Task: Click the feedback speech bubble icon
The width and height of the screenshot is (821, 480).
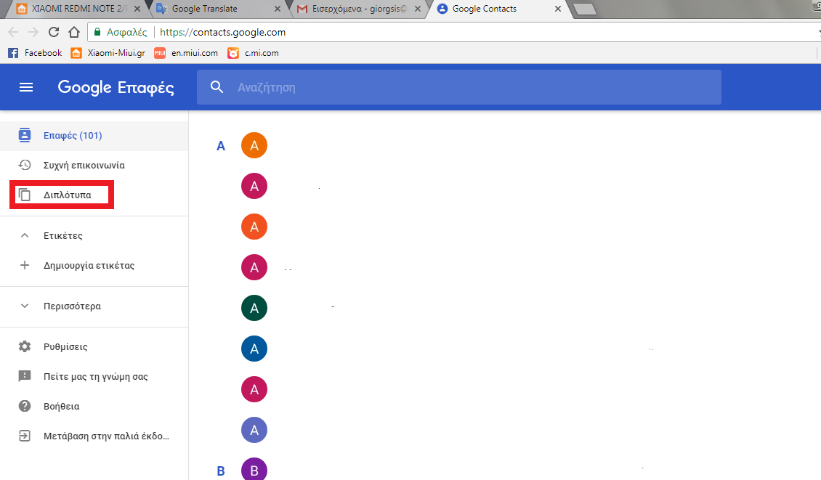Action: (25, 376)
